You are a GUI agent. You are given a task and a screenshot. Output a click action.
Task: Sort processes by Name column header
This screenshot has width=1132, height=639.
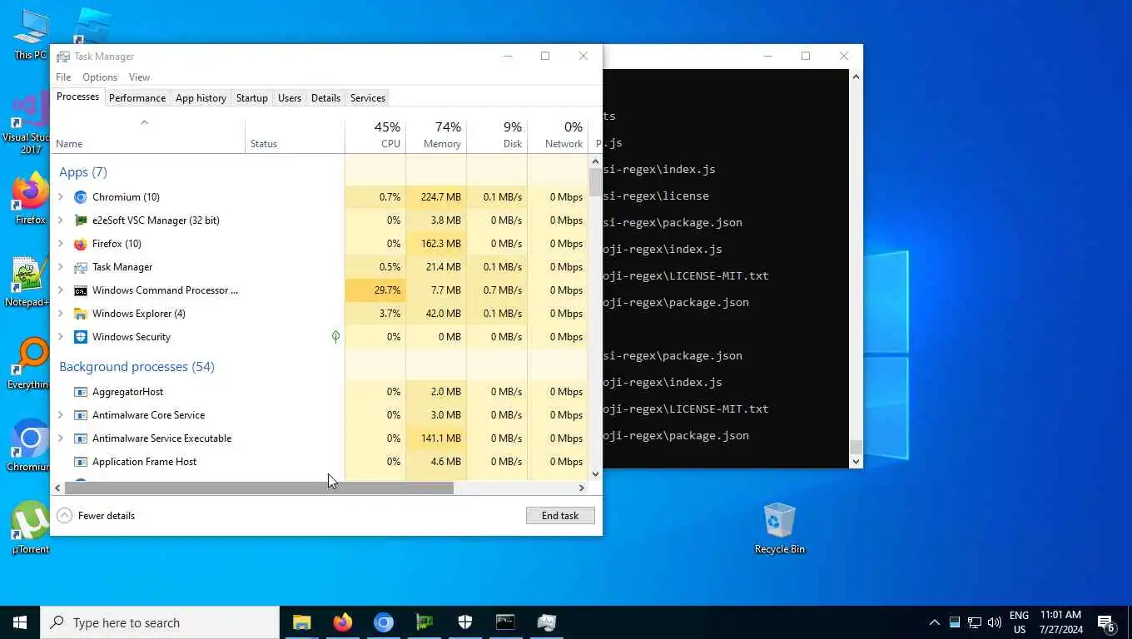point(148,136)
